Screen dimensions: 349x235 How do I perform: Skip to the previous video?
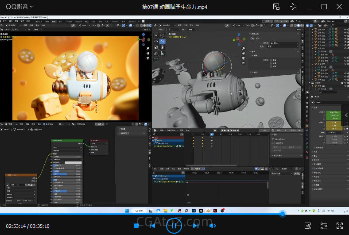[x=152, y=226]
